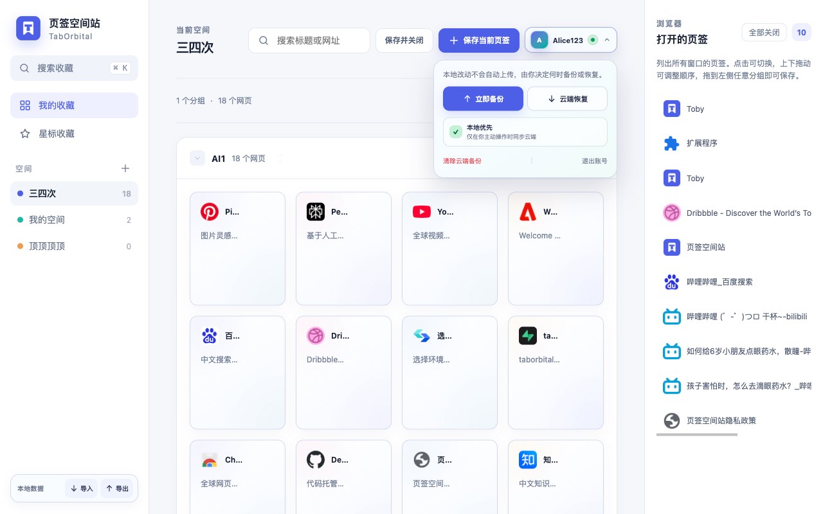This screenshot has height=514, width=823.
Task: Switch to 如何给6岁小朋友点眼药水 tab
Action: [734, 351]
